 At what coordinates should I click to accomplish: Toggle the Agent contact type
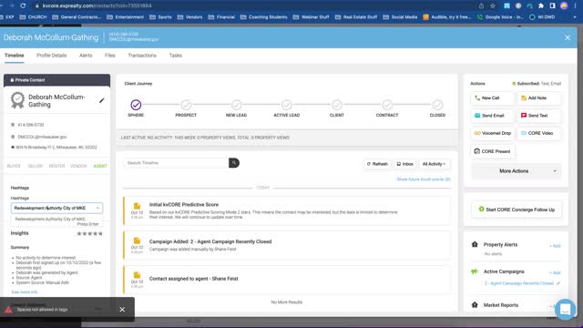100,166
